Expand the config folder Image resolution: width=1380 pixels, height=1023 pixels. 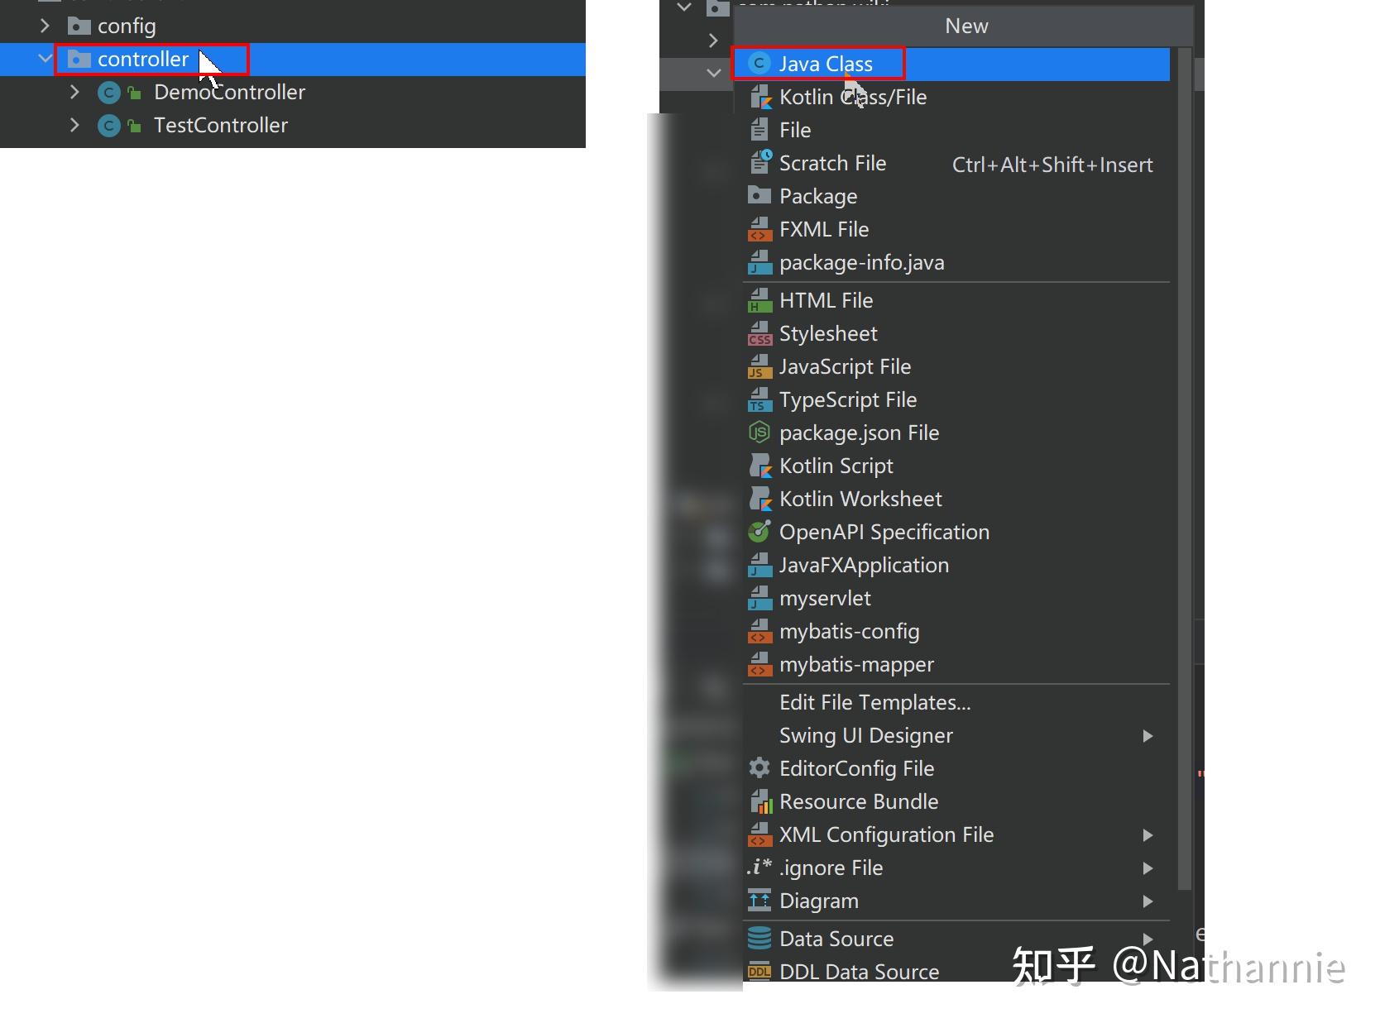(x=45, y=26)
